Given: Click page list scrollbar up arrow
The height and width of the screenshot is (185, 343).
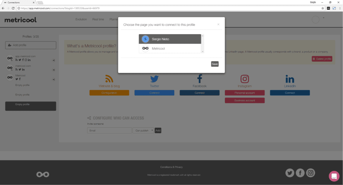Looking at the screenshot, I should [x=202, y=36].
